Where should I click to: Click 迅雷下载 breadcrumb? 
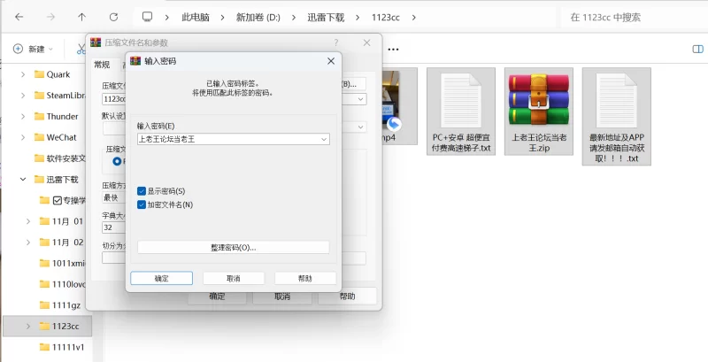[326, 17]
